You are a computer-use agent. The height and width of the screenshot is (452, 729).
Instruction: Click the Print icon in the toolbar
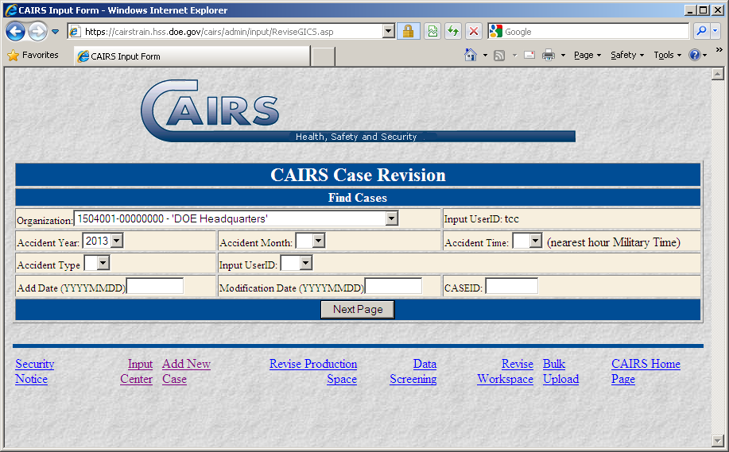click(549, 56)
